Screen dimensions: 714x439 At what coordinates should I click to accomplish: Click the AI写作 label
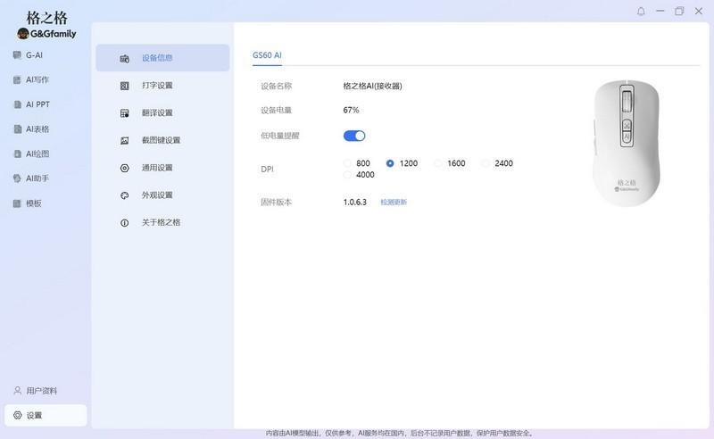tap(37, 79)
